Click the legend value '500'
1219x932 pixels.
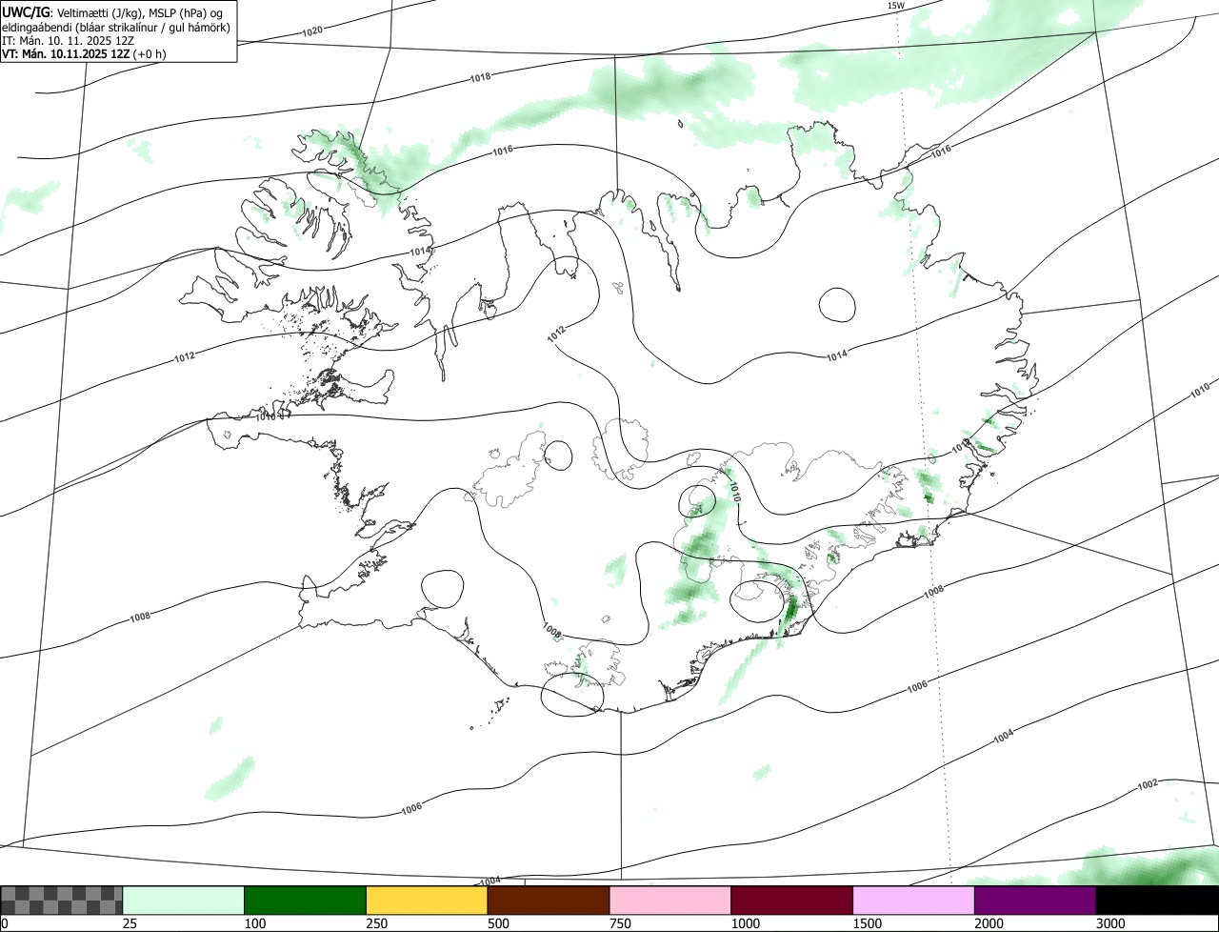497,923
